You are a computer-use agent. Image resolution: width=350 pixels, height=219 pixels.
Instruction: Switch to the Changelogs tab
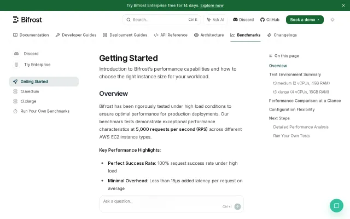(x=282, y=35)
